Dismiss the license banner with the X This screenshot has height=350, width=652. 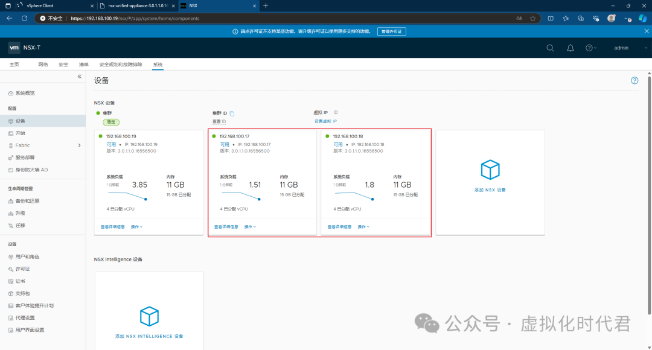[647, 31]
